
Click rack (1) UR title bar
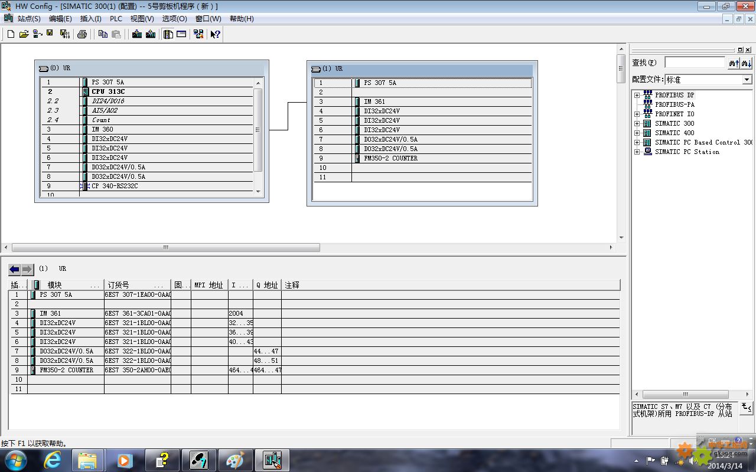422,68
